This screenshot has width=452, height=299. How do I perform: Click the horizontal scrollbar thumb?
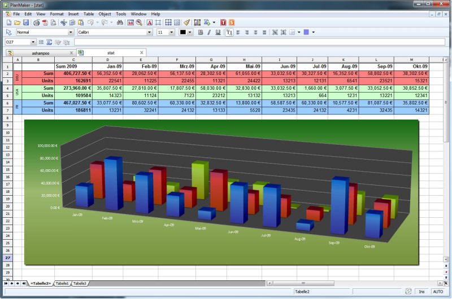point(303,283)
